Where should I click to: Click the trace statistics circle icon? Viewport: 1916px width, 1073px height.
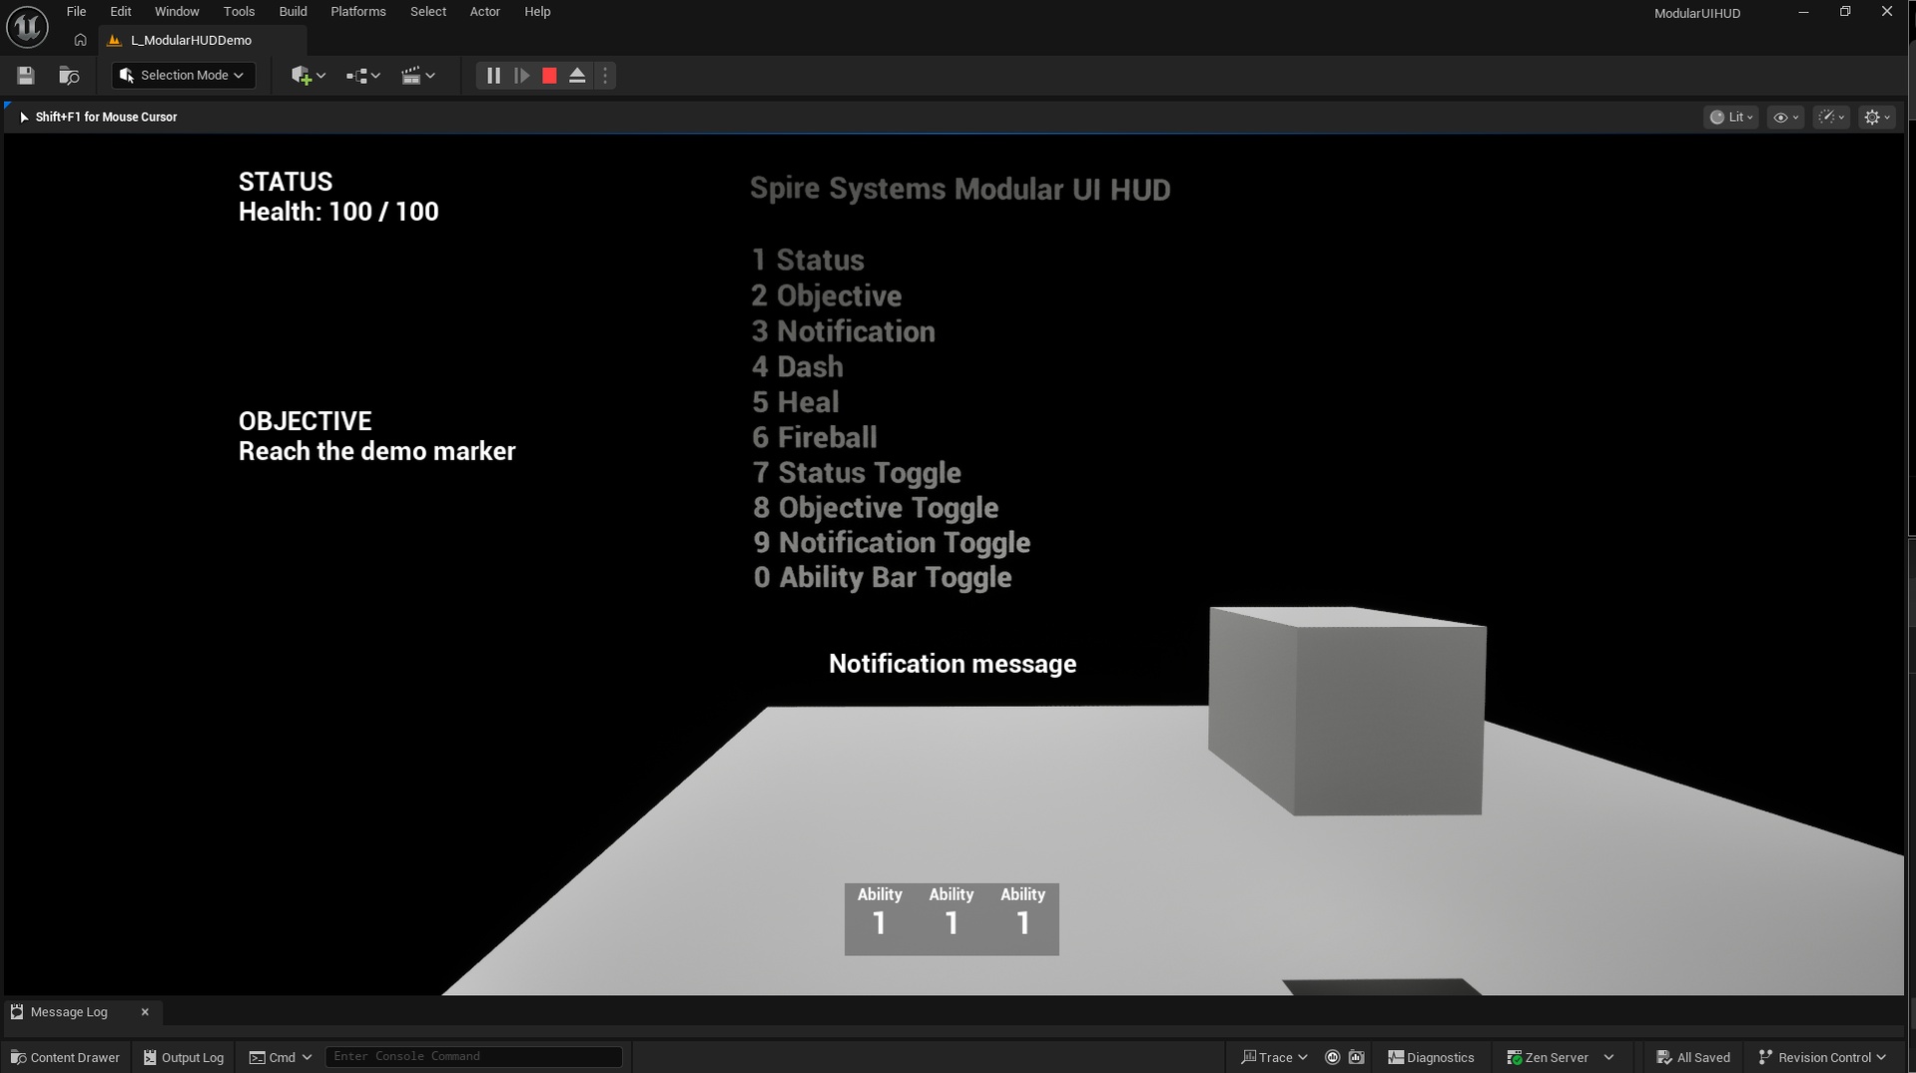pos(1332,1058)
